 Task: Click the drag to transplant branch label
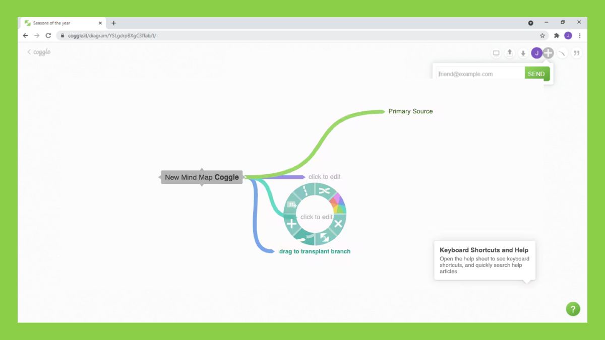[315, 251]
